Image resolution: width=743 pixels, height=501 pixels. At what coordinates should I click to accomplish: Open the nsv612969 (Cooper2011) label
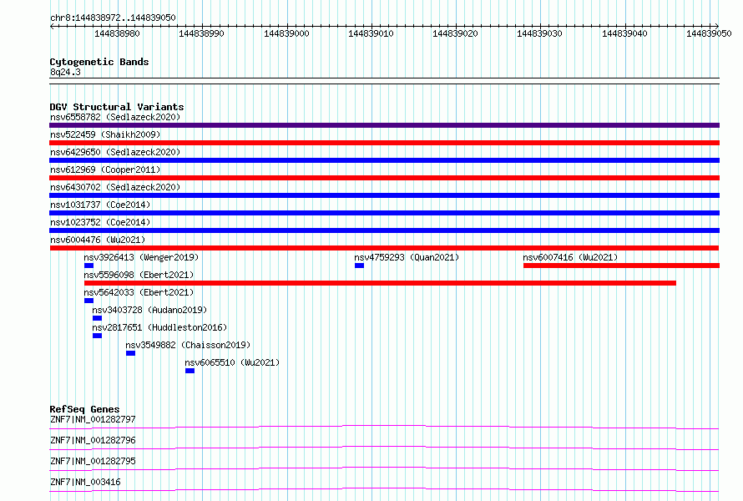(105, 170)
